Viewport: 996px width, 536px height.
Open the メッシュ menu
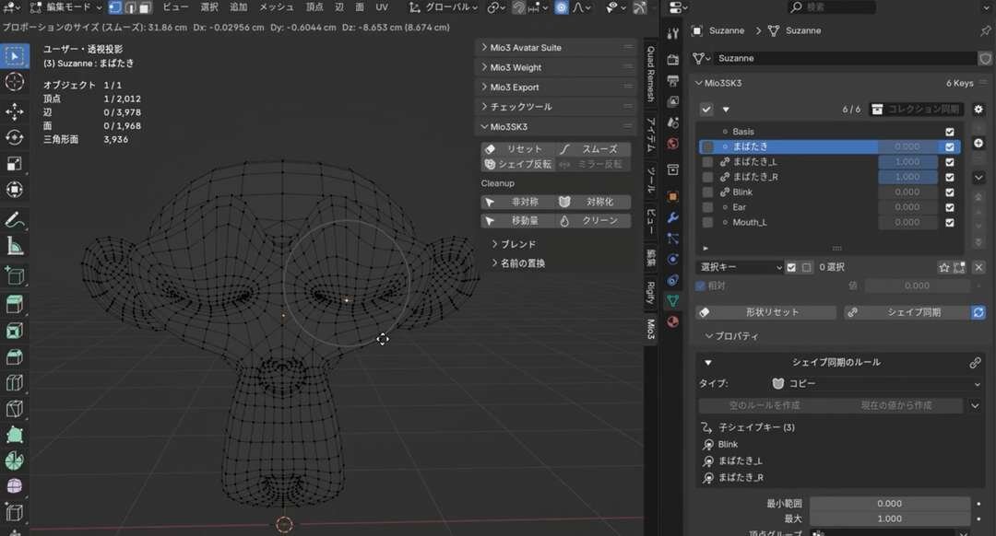pos(277,7)
